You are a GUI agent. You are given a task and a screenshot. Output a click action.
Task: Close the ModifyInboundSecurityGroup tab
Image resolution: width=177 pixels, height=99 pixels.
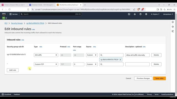click(81, 5)
